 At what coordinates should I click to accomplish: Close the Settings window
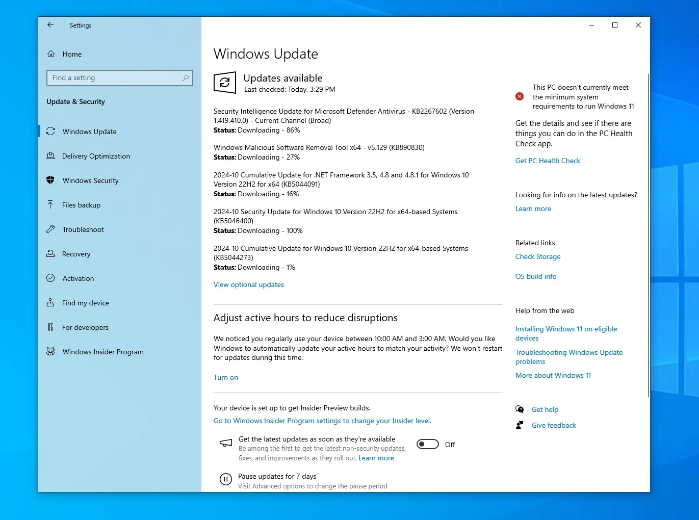pos(638,25)
